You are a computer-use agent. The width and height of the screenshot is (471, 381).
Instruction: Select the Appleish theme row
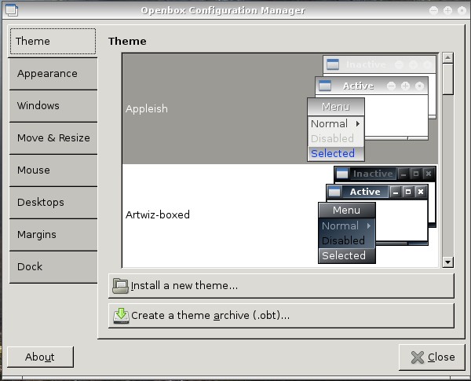tap(280, 108)
